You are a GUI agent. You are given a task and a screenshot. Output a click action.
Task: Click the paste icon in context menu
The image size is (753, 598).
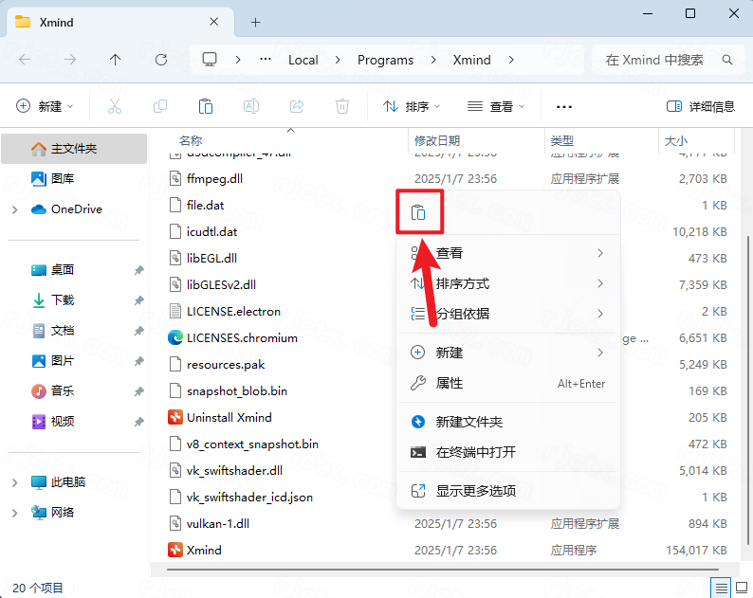(x=418, y=213)
